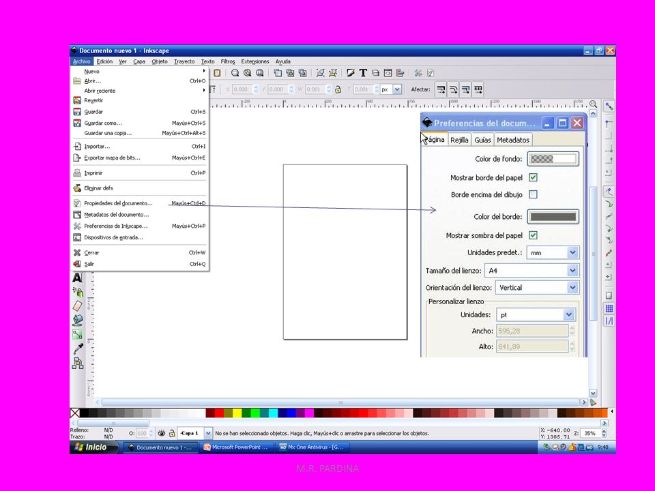Check 'Borde encima del dibujo' option
This screenshot has width=655, height=491.
coord(533,194)
